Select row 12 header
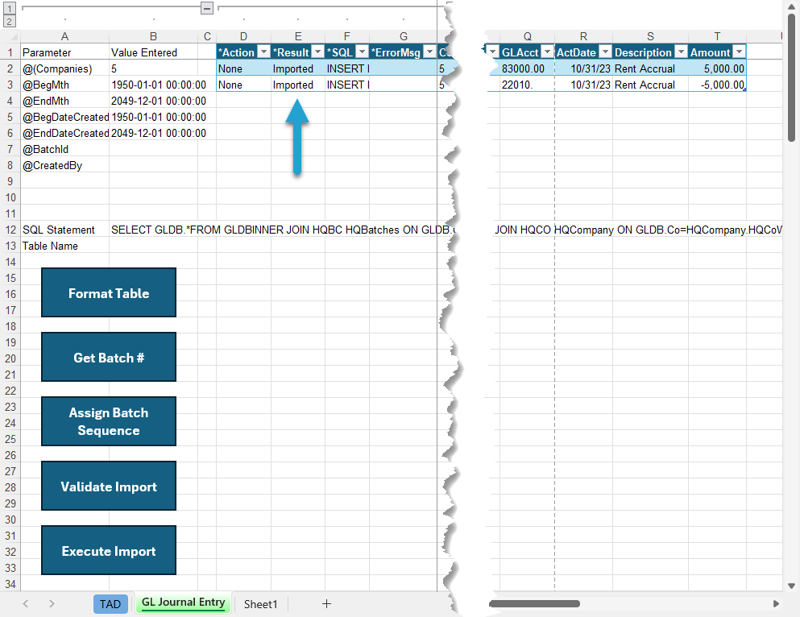 coord(10,230)
